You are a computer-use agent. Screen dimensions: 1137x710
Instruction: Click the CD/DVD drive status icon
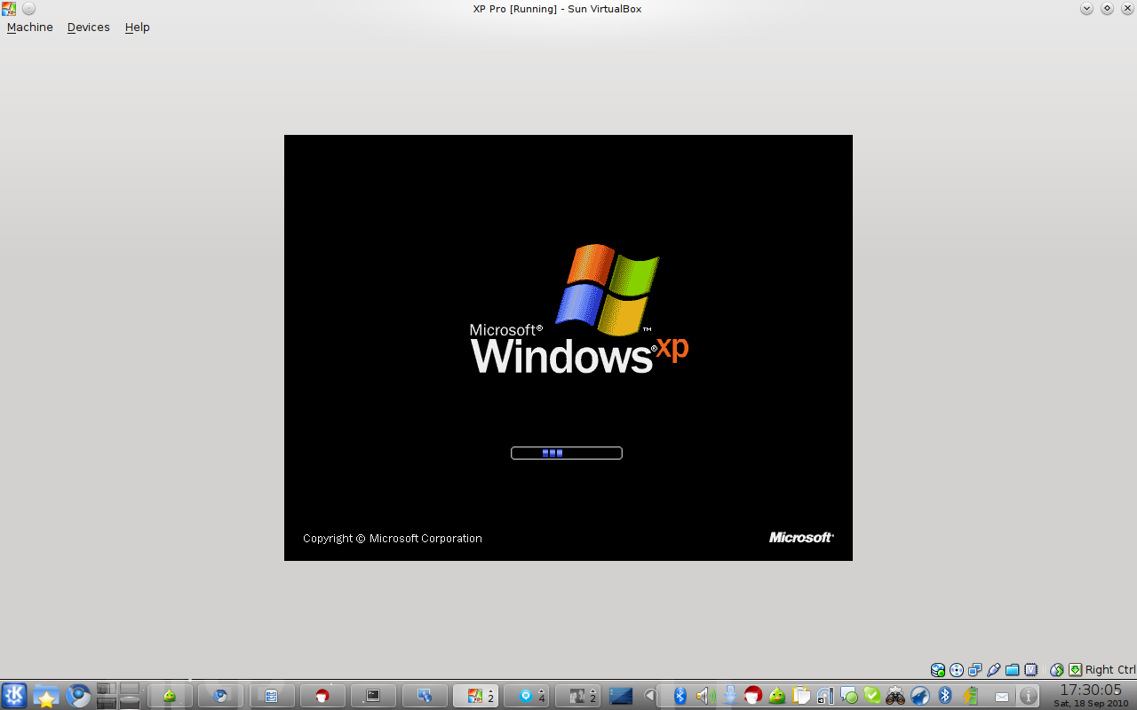coord(957,670)
